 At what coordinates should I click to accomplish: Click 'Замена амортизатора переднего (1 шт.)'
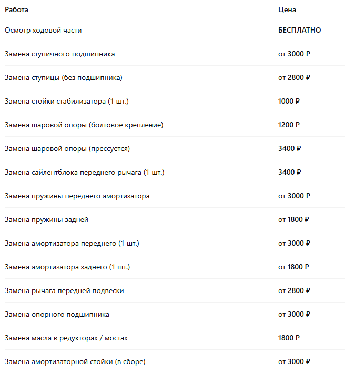click(x=72, y=243)
